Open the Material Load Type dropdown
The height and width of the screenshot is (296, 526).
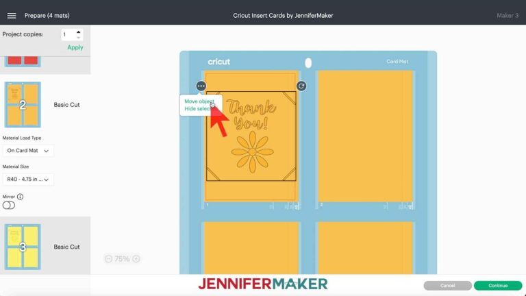click(x=28, y=151)
